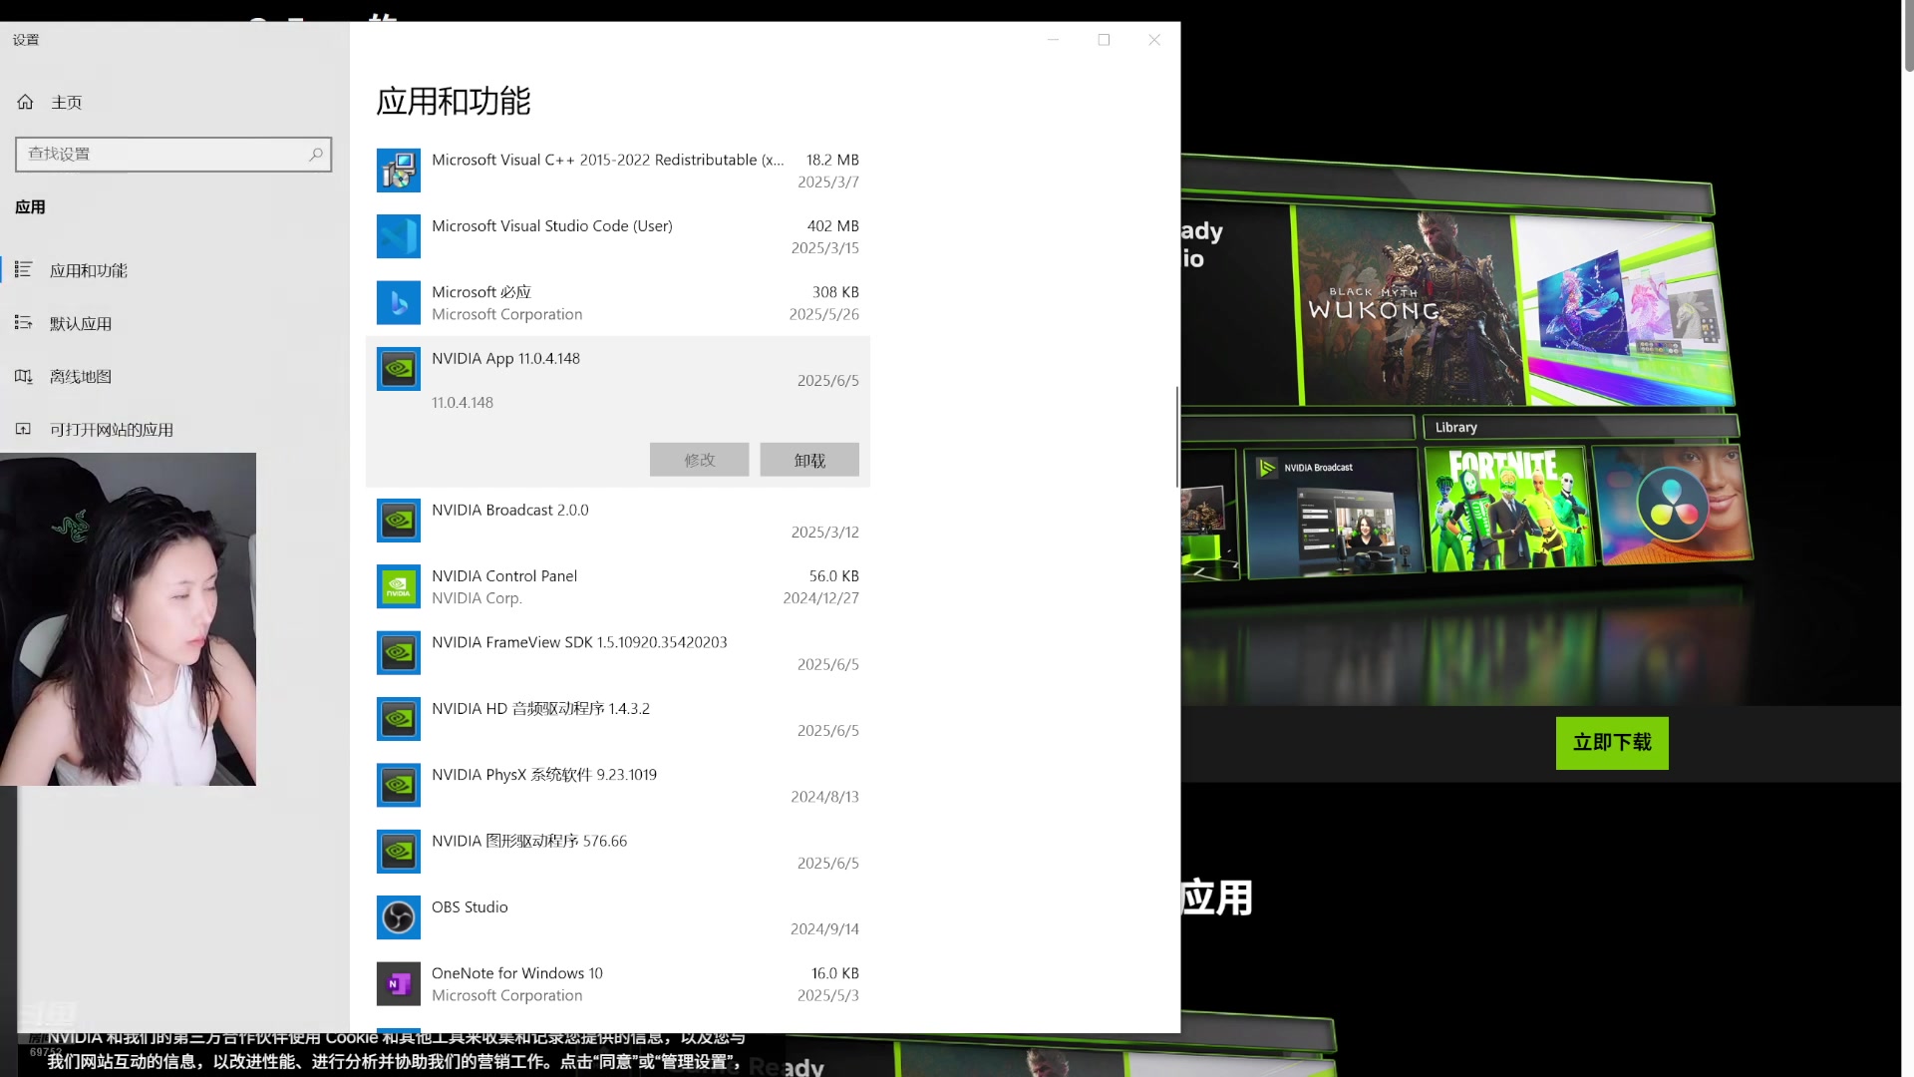Open 离线地图 settings page
Screen dimensions: 1914x1077
click(x=81, y=376)
